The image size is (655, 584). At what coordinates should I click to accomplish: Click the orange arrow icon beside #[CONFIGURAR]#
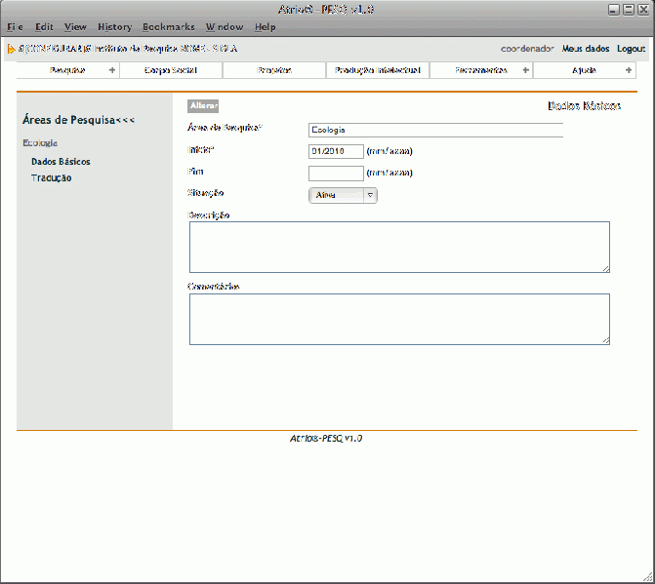(x=11, y=48)
